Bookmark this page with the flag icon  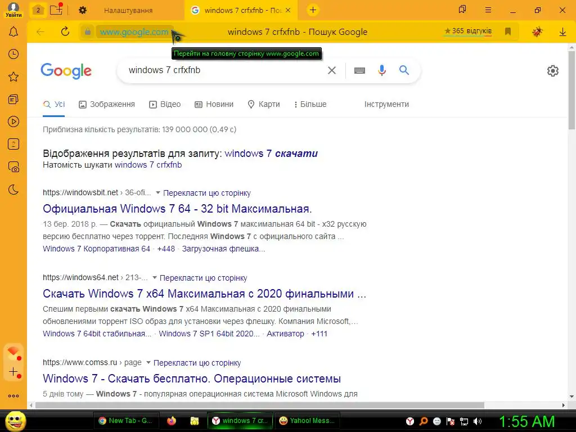pos(508,31)
